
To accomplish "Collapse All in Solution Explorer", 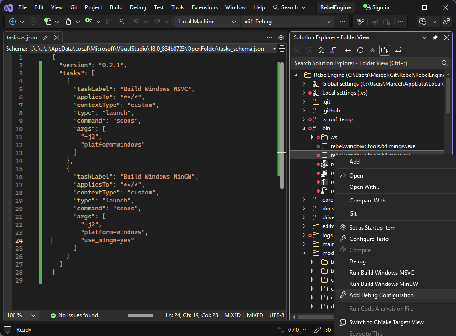I will tap(372, 50).
